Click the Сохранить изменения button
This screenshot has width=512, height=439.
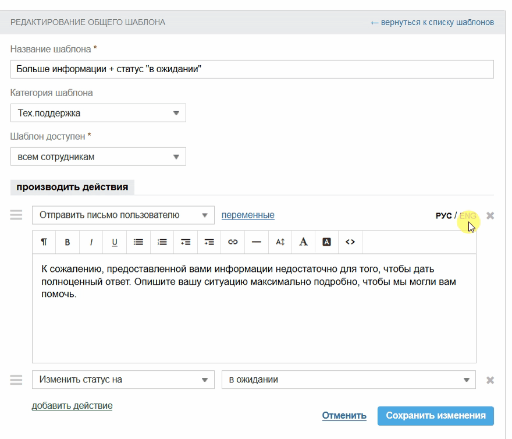coord(435,416)
